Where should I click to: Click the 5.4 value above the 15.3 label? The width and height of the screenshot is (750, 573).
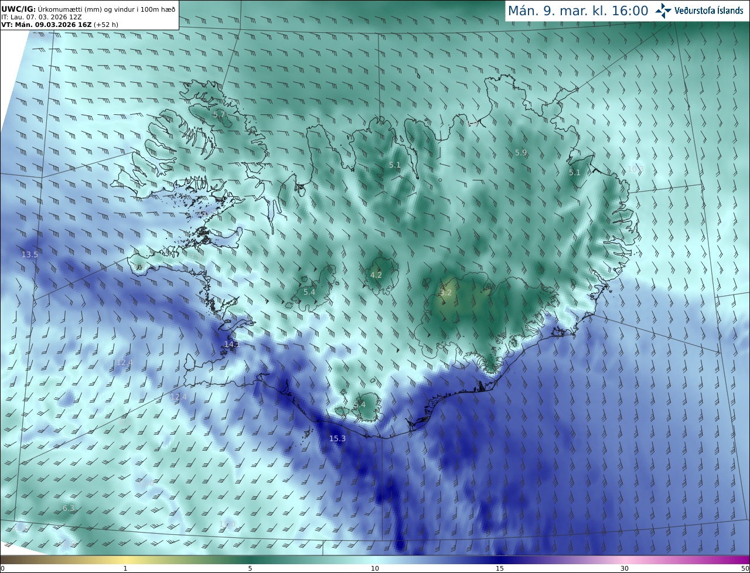pyautogui.click(x=359, y=405)
